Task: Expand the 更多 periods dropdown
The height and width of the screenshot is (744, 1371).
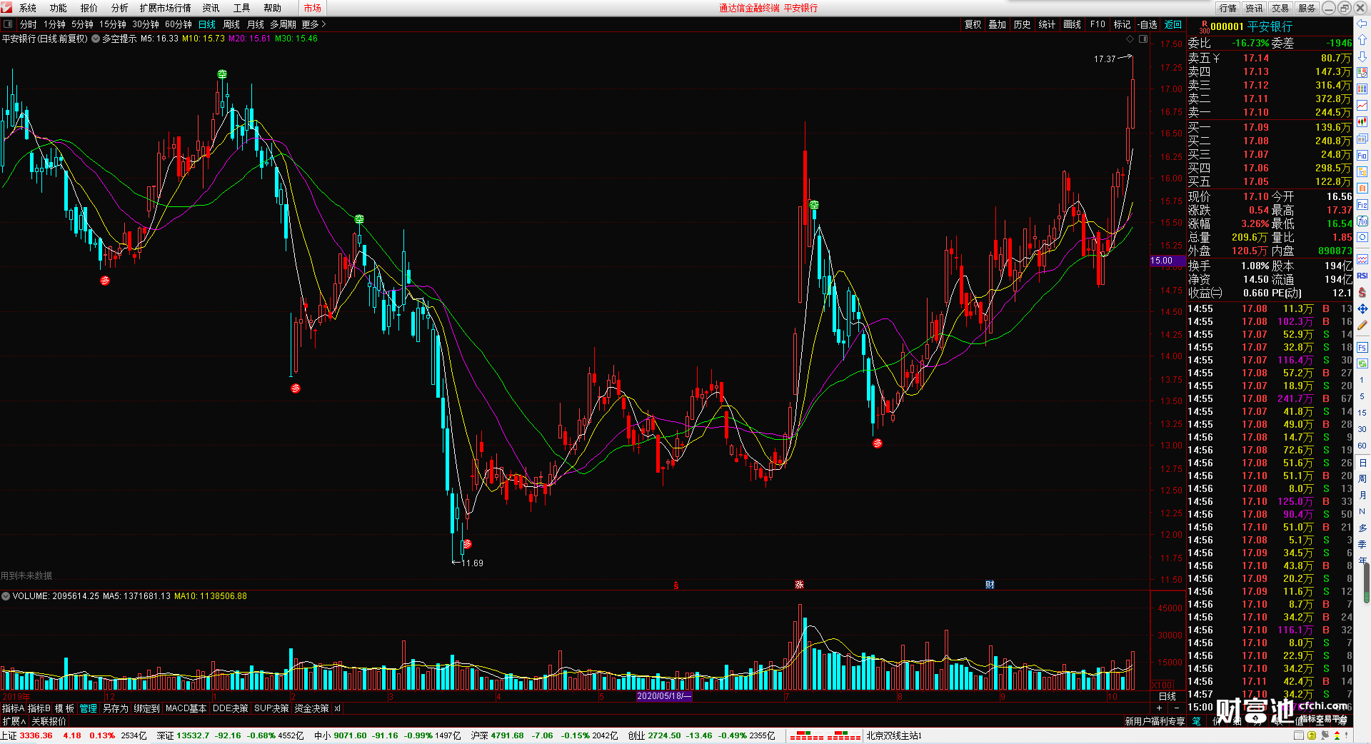Action: pyautogui.click(x=313, y=24)
